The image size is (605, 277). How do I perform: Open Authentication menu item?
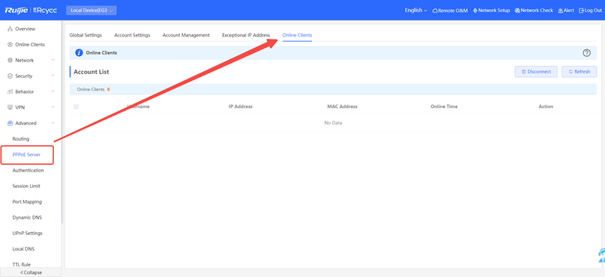(x=28, y=170)
